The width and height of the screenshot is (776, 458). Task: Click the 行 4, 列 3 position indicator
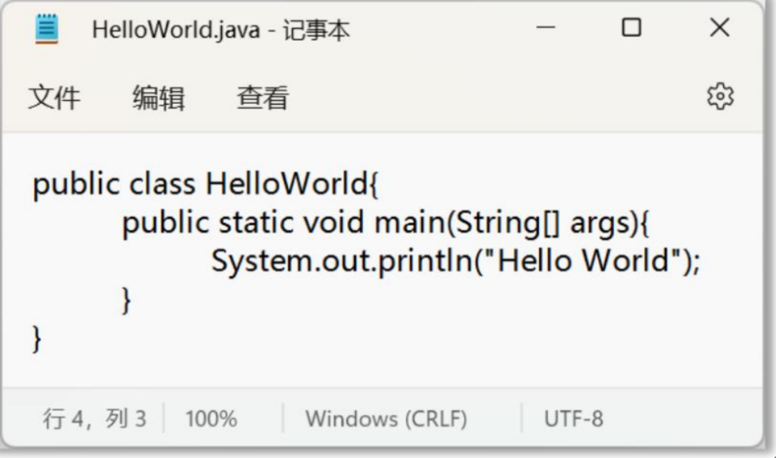(94, 419)
